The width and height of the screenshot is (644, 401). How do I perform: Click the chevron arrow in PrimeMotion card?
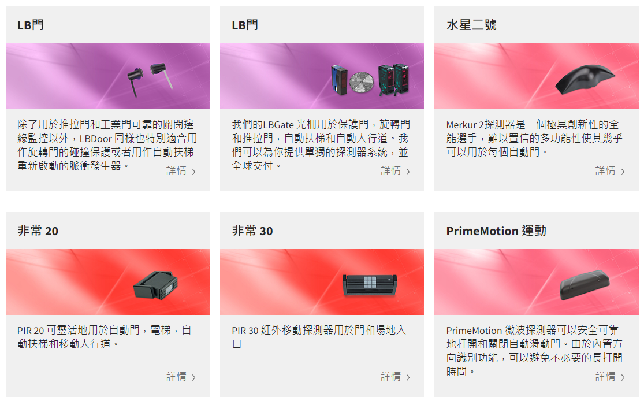[623, 377]
